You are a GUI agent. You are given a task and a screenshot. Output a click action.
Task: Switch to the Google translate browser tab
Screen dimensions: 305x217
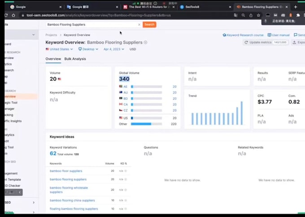[x=91, y=7]
